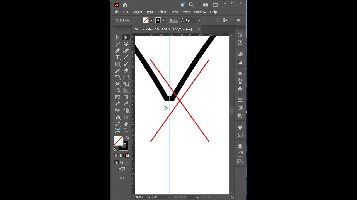Select the Selection tool (black arrow)
The width and height of the screenshot is (357, 200).
118,37
